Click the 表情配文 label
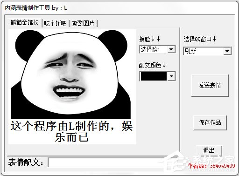 (26, 162)
